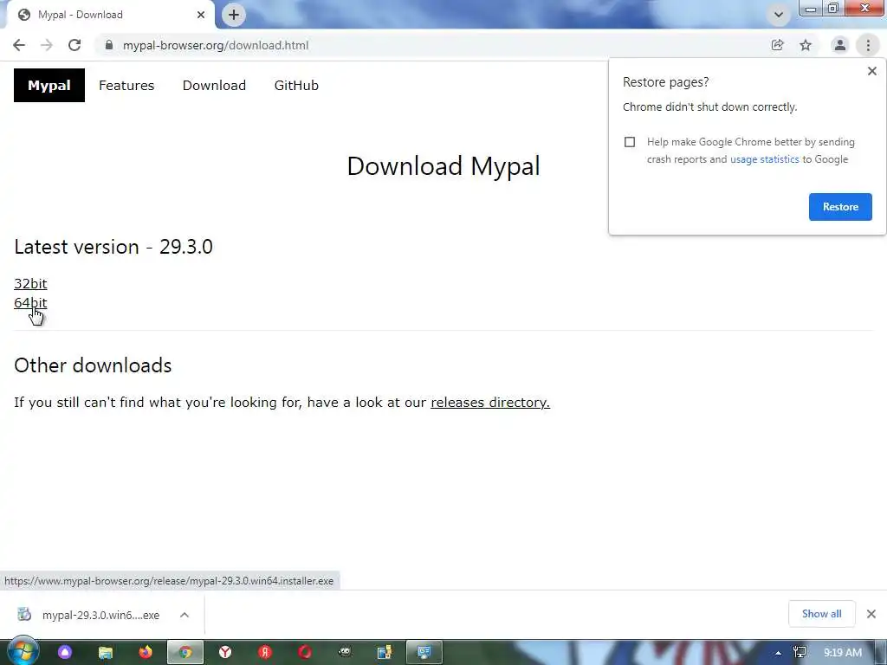
Task: Open the red Yandex taskbar icon
Action: (265, 653)
